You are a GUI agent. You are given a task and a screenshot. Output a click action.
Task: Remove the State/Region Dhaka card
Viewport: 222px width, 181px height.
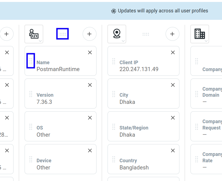[173, 118]
